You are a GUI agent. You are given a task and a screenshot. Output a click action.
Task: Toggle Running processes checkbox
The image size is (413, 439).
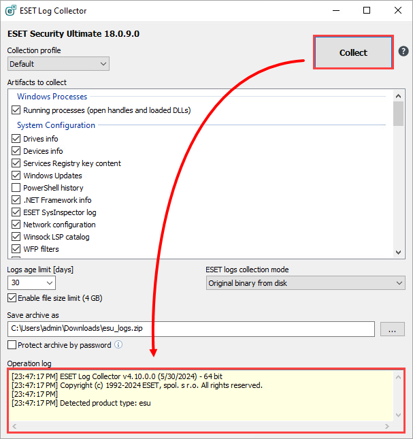(x=16, y=110)
